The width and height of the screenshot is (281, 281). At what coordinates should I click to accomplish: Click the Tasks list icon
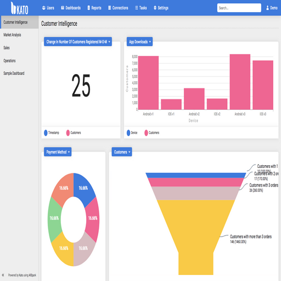pyautogui.click(x=137, y=8)
